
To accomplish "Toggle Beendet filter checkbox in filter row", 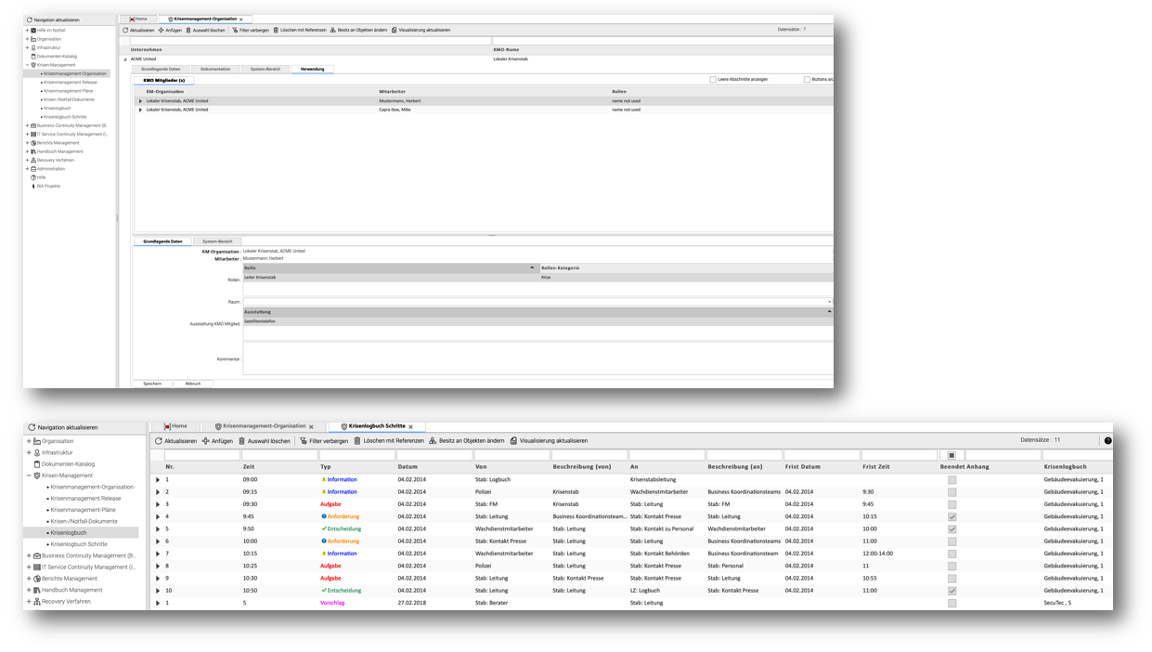I will coord(951,455).
